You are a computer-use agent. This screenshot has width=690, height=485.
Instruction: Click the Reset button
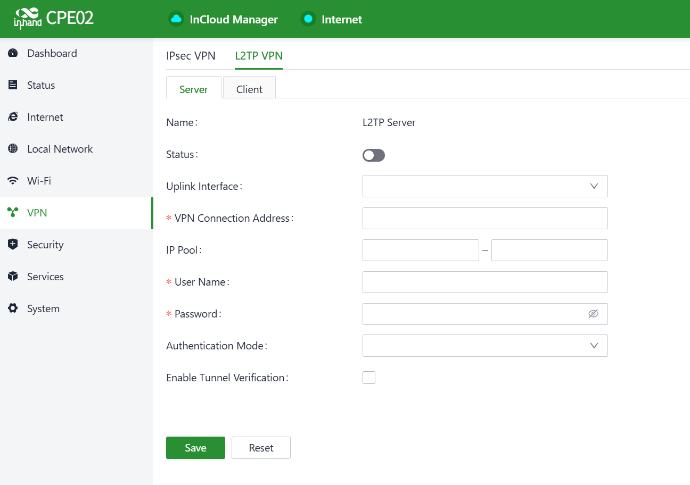(x=261, y=448)
